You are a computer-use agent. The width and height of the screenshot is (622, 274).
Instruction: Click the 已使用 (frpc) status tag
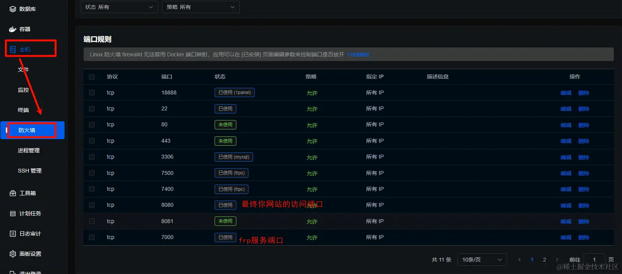[x=232, y=189]
